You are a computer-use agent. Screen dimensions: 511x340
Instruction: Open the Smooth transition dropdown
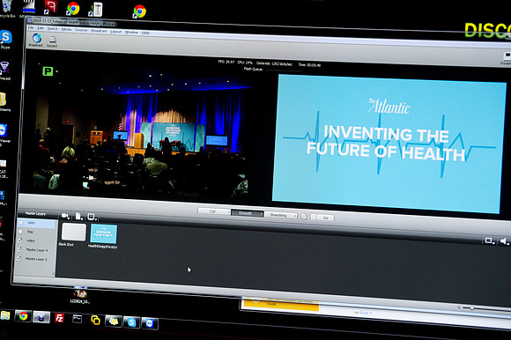point(247,213)
